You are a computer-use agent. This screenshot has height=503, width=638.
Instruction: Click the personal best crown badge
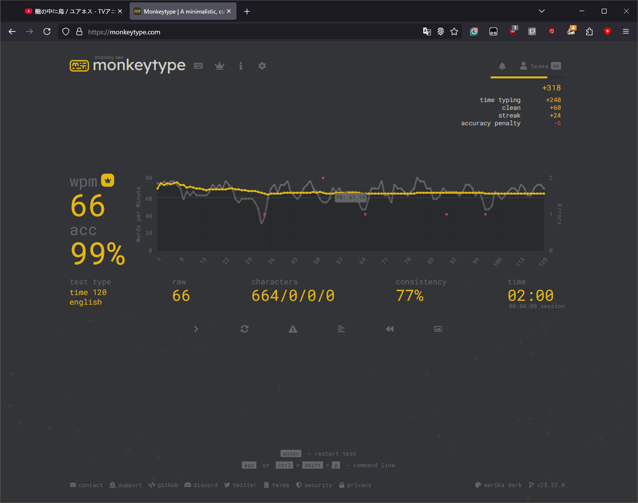tap(107, 180)
